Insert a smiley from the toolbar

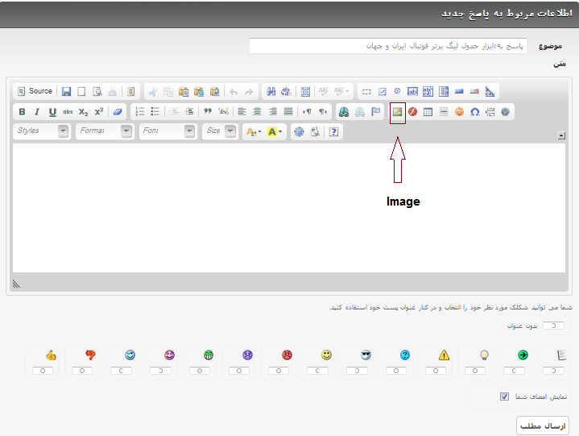pyautogui.click(x=459, y=112)
